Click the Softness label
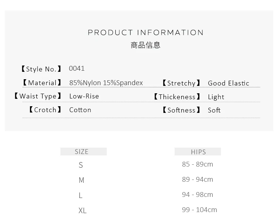The height and width of the screenshot is (218, 278). point(181,110)
